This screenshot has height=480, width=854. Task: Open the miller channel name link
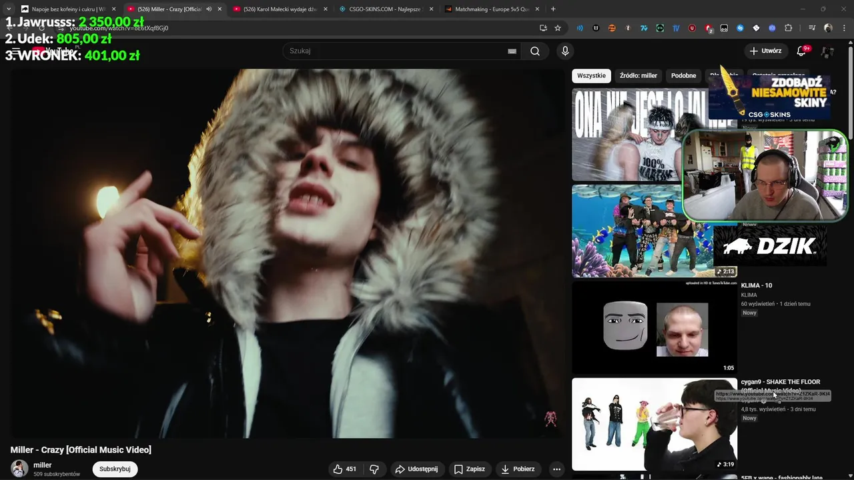[43, 465]
